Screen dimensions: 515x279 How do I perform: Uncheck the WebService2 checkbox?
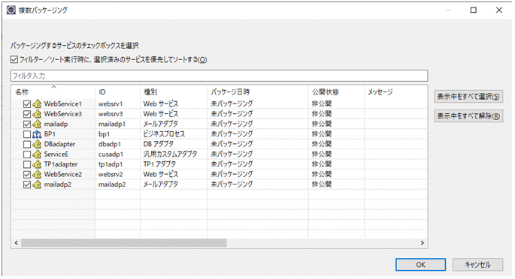[27, 175]
